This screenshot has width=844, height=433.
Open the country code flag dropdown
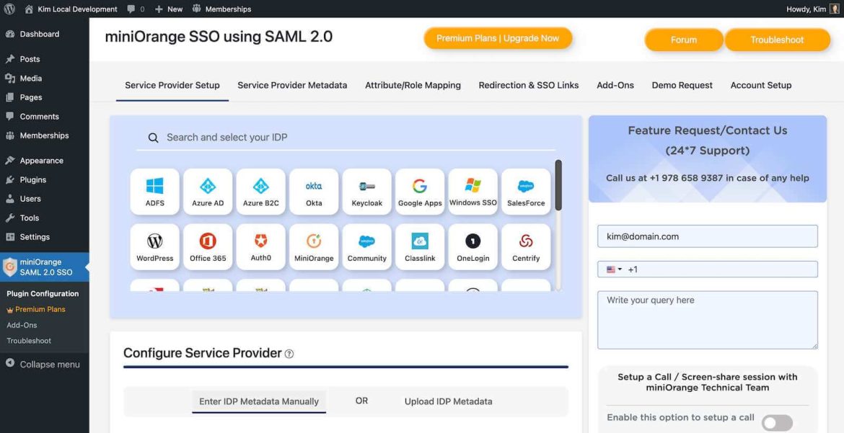pyautogui.click(x=614, y=269)
